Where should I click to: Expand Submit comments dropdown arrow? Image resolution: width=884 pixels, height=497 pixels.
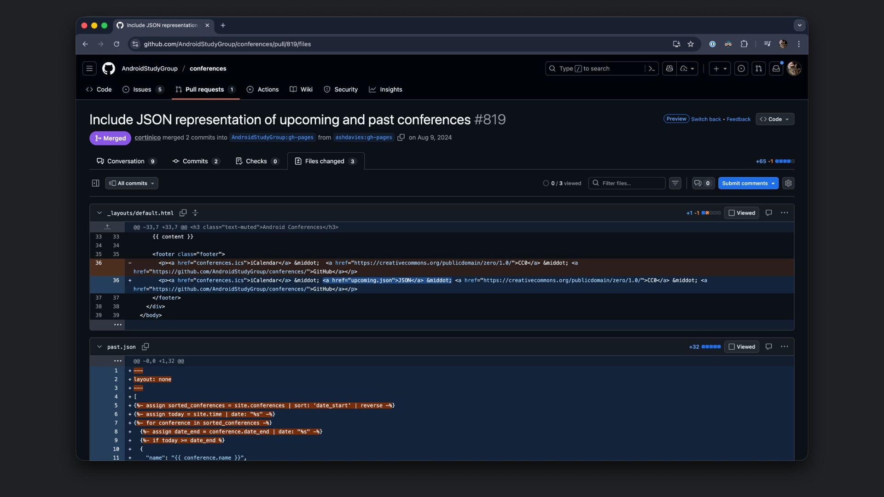pos(773,183)
